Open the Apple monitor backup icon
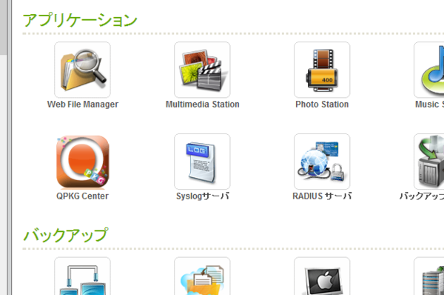444x295 pixels. tap(322, 276)
